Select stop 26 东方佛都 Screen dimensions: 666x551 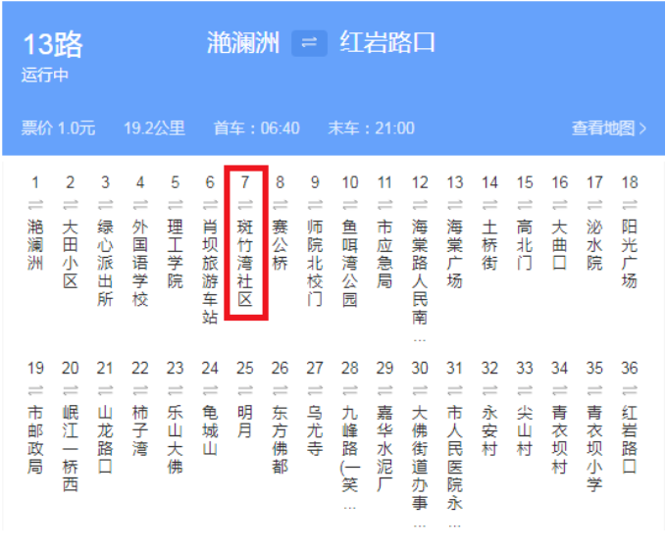click(280, 439)
